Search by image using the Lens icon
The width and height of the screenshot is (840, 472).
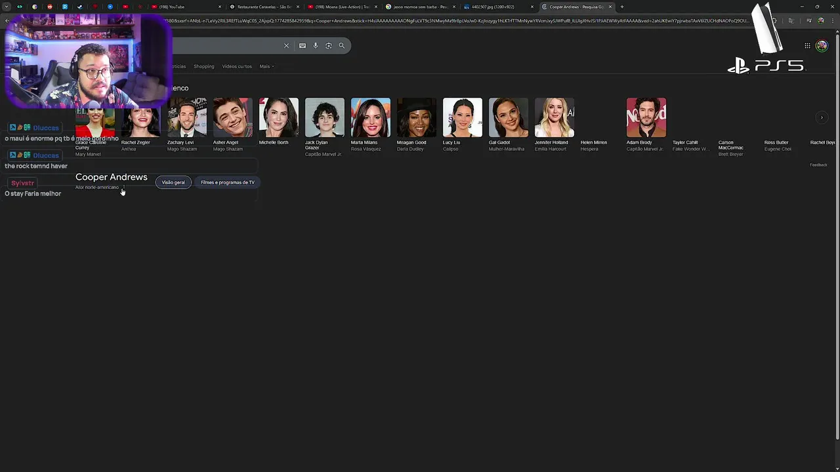[329, 45]
